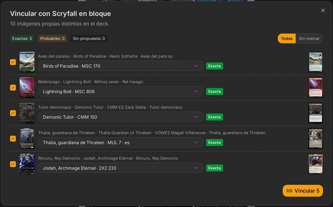
Task: Click the Exacta badge on Jodah row
Action: tap(215, 168)
